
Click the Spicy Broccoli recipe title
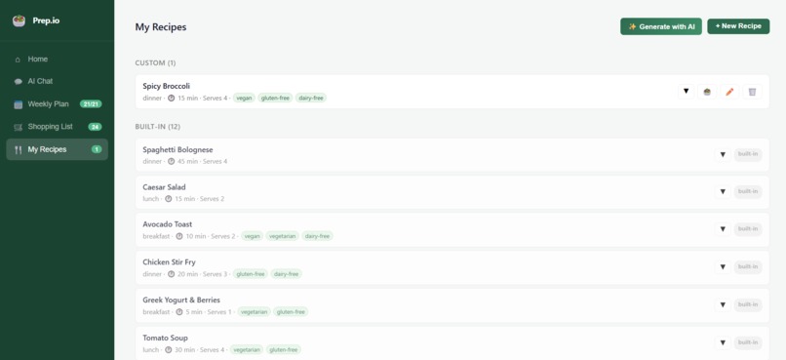point(167,86)
